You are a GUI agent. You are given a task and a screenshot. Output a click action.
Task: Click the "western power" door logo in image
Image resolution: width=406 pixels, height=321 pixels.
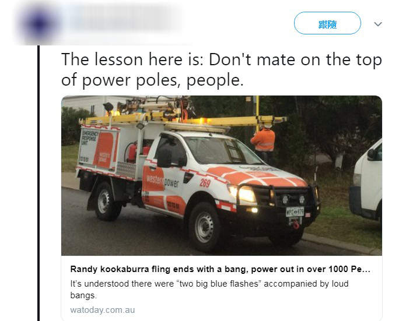pyautogui.click(x=162, y=180)
